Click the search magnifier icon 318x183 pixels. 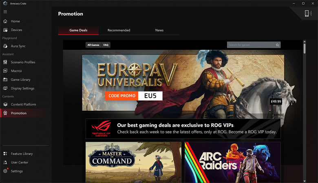277,45
